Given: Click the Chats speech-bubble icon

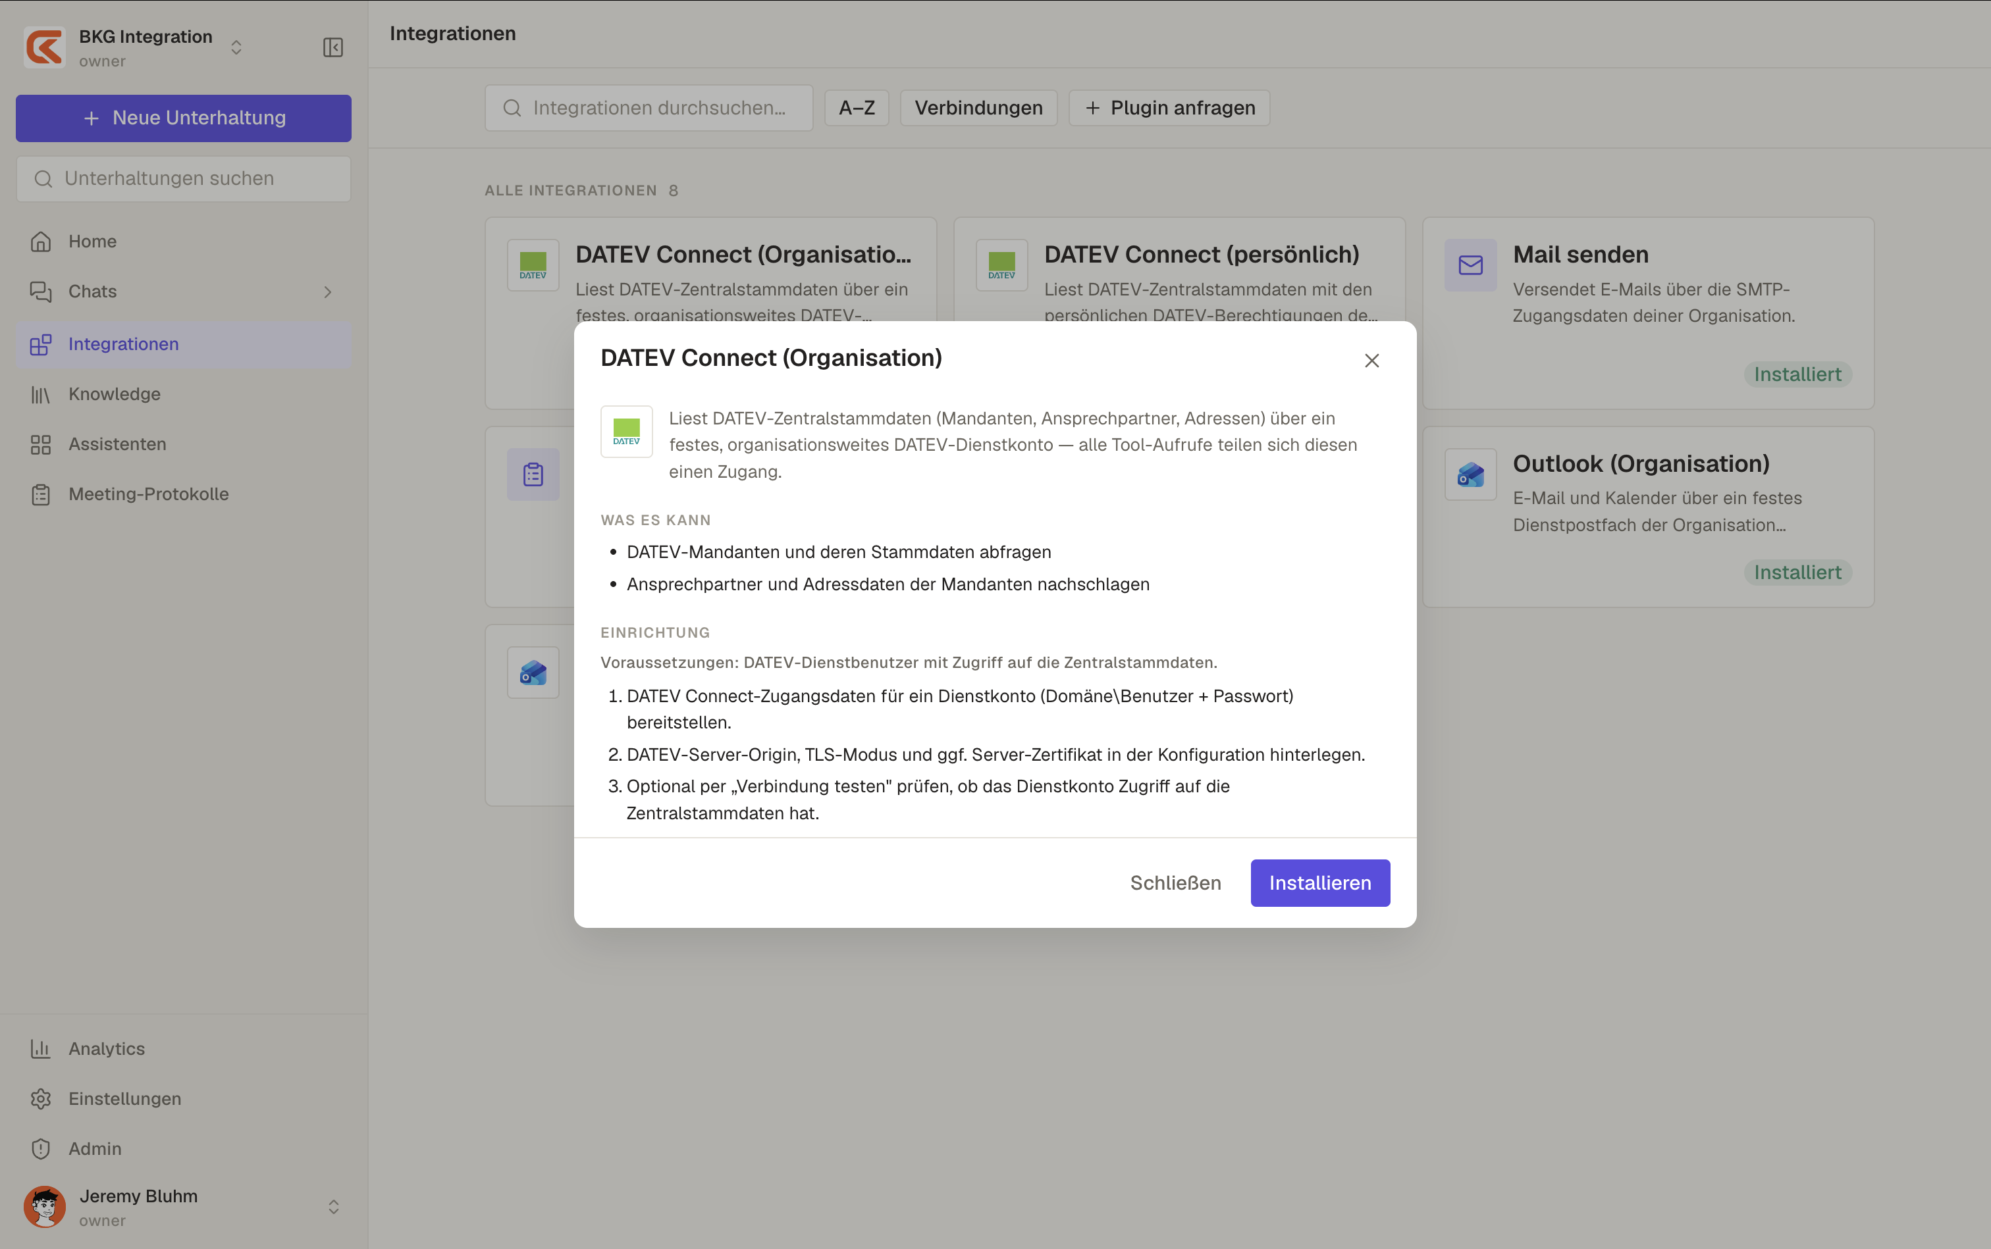Looking at the screenshot, I should pyautogui.click(x=41, y=292).
